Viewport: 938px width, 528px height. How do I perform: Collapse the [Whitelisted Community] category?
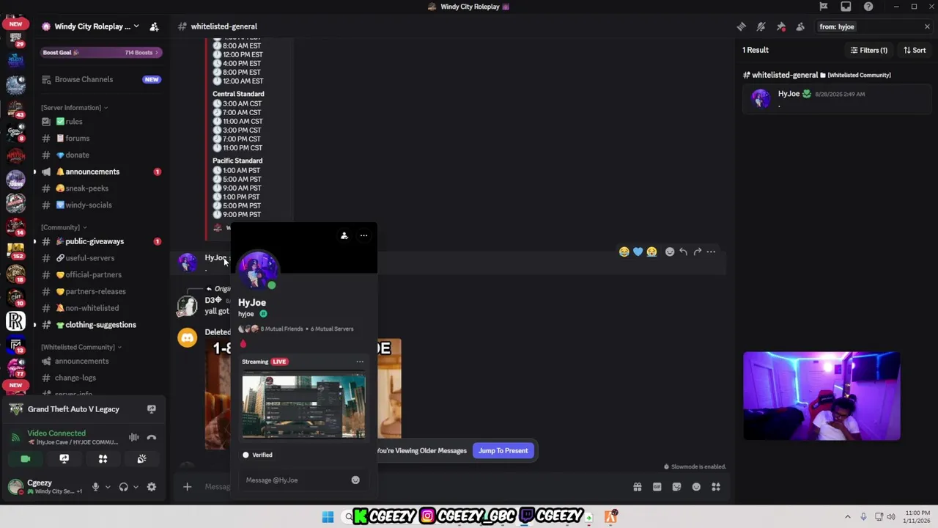click(x=81, y=347)
